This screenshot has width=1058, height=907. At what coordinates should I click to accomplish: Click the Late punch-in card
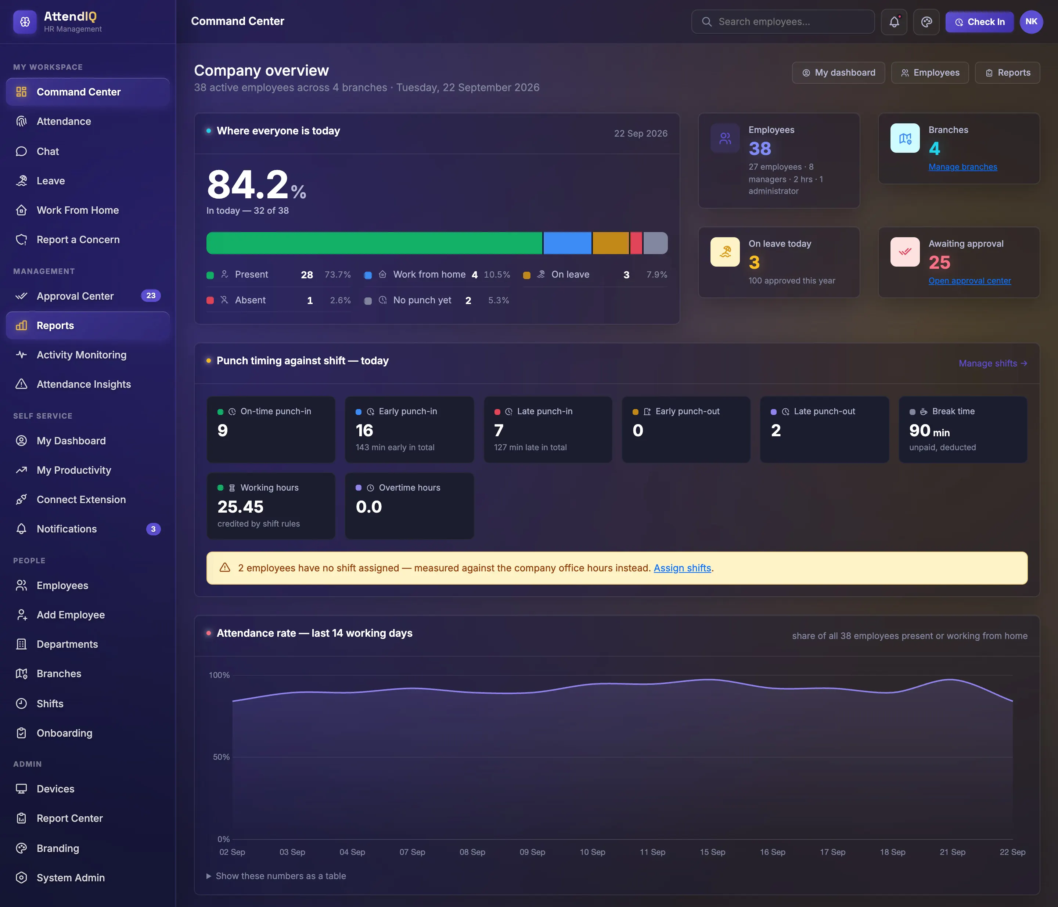548,430
